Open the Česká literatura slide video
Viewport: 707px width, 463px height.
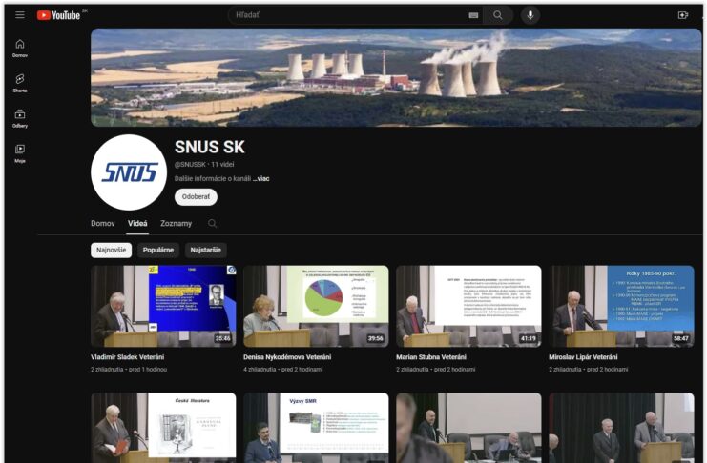pyautogui.click(x=163, y=428)
